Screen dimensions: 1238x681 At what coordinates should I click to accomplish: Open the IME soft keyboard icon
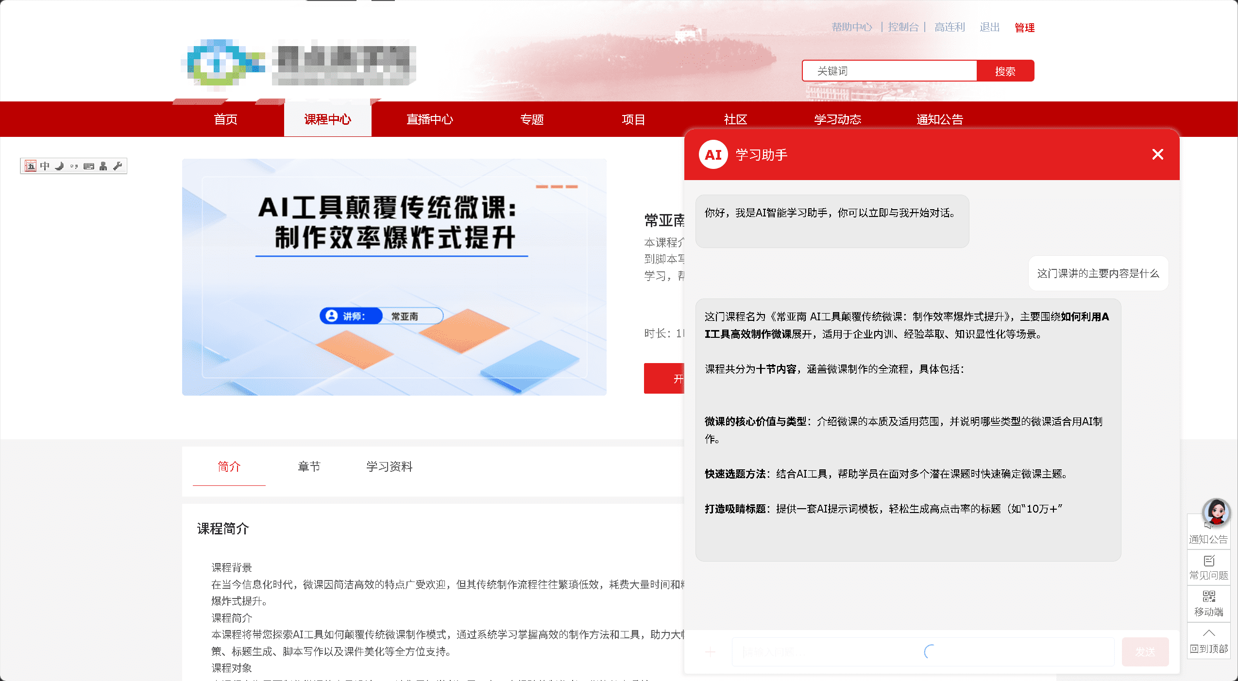click(x=88, y=166)
